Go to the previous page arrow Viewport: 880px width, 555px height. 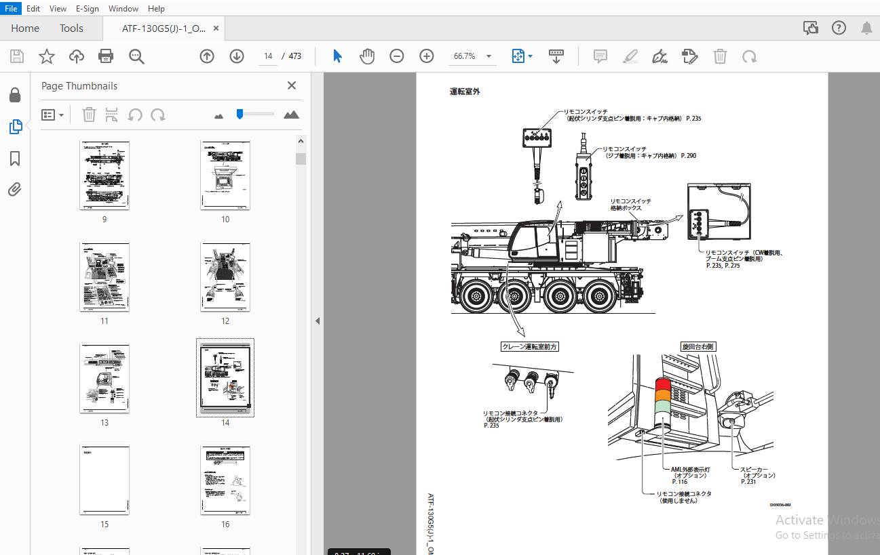(x=207, y=56)
